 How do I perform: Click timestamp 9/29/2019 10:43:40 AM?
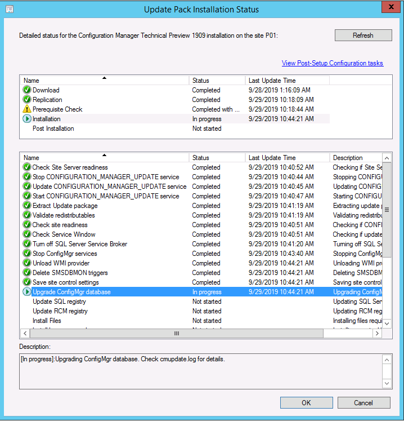pyautogui.click(x=281, y=254)
